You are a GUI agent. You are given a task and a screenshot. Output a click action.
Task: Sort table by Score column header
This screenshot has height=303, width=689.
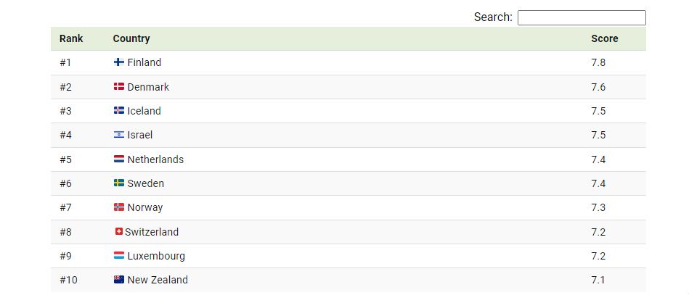604,38
